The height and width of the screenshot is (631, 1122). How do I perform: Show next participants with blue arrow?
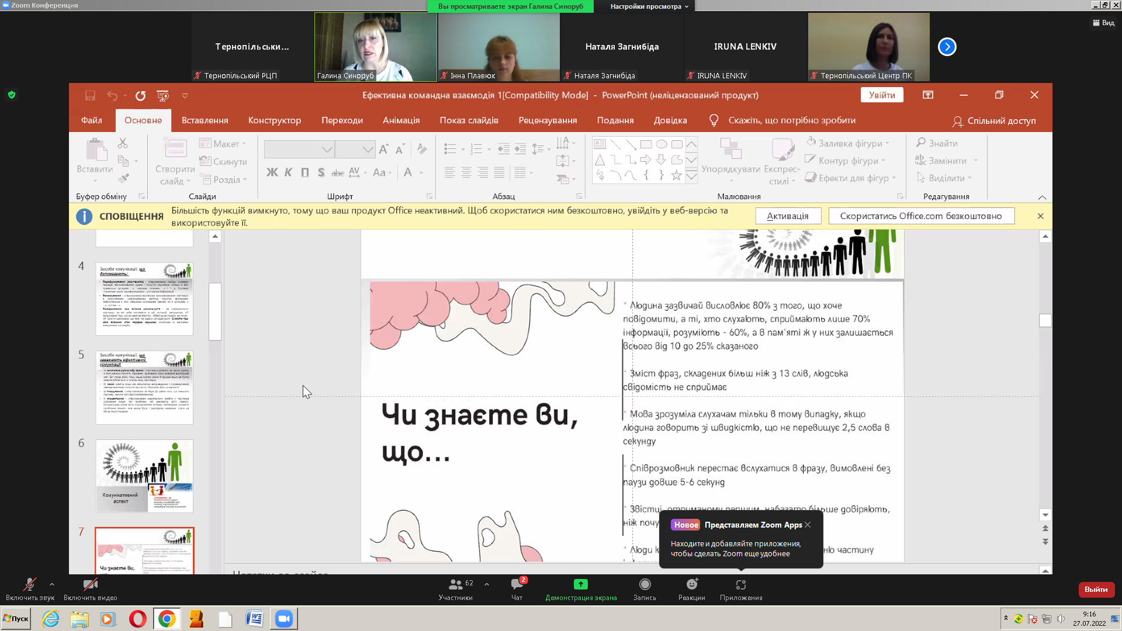947,47
